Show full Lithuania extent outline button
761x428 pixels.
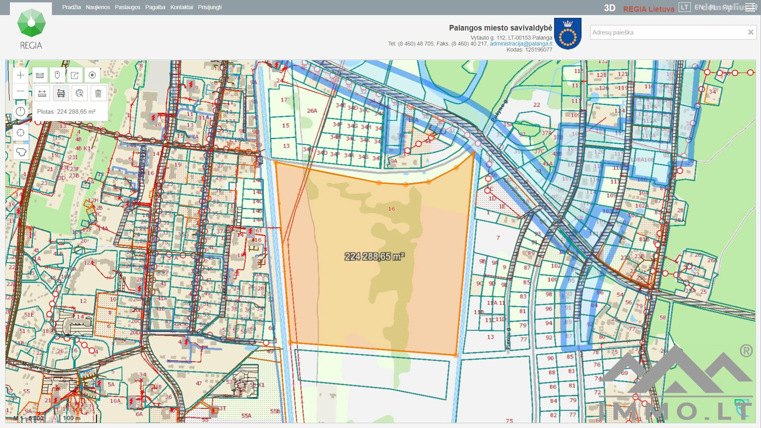coord(21,152)
